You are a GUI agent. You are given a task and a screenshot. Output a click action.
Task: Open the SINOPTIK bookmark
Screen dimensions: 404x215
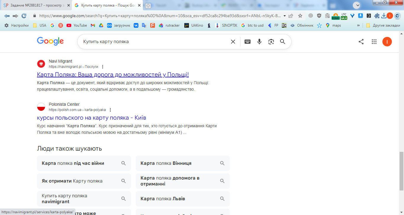tap(226, 25)
